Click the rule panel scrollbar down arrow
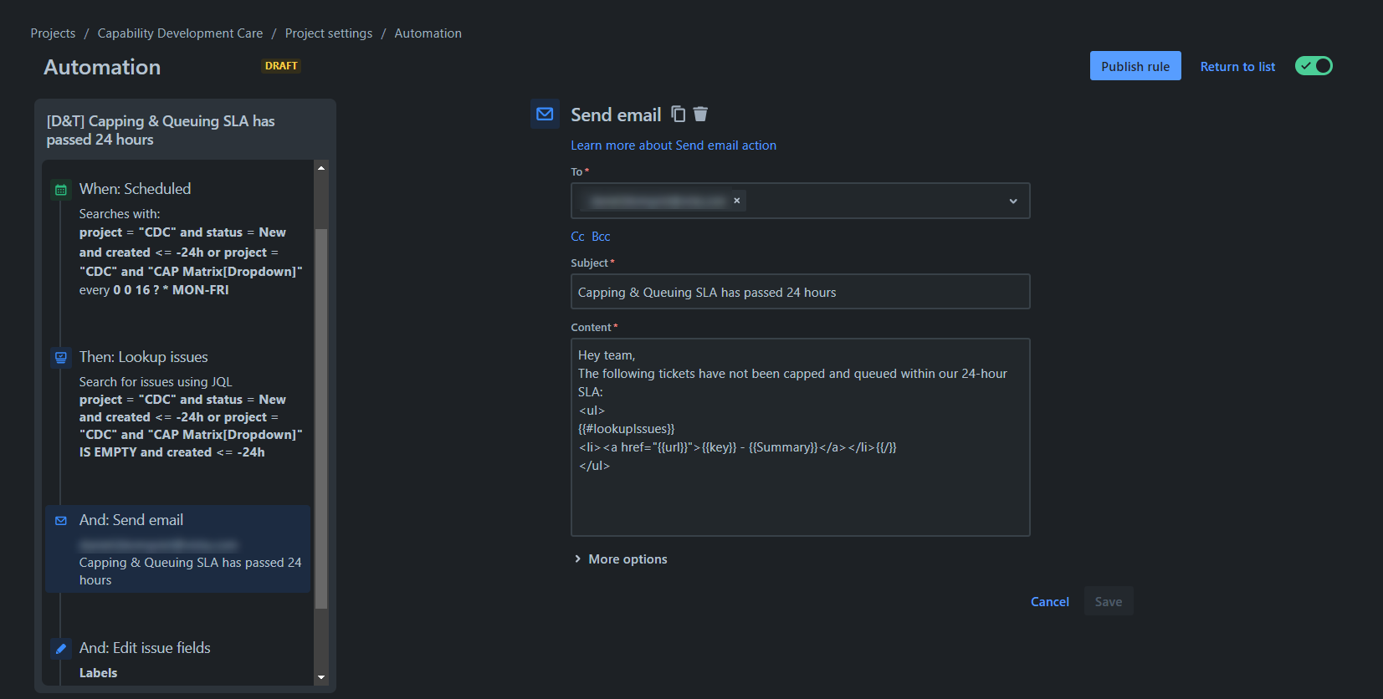Viewport: 1383px width, 699px height. pyautogui.click(x=321, y=678)
